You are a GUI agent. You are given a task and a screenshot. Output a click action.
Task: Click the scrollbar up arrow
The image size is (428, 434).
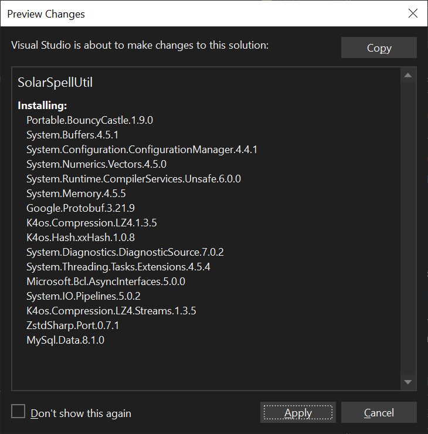coord(408,75)
